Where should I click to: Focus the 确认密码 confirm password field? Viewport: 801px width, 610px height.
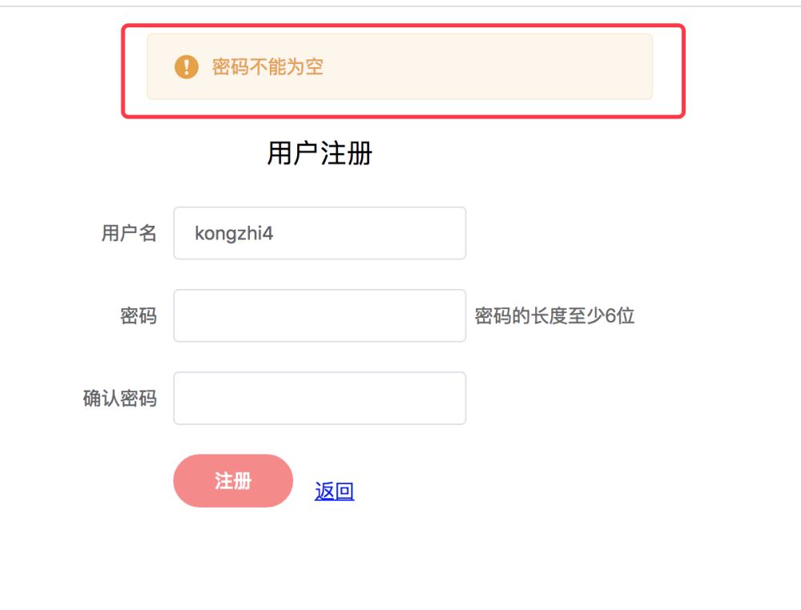click(x=320, y=399)
